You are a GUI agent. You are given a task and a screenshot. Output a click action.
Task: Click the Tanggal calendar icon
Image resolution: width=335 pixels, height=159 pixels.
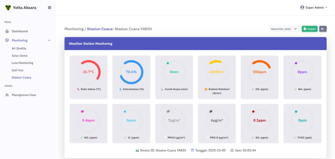tap(192, 150)
